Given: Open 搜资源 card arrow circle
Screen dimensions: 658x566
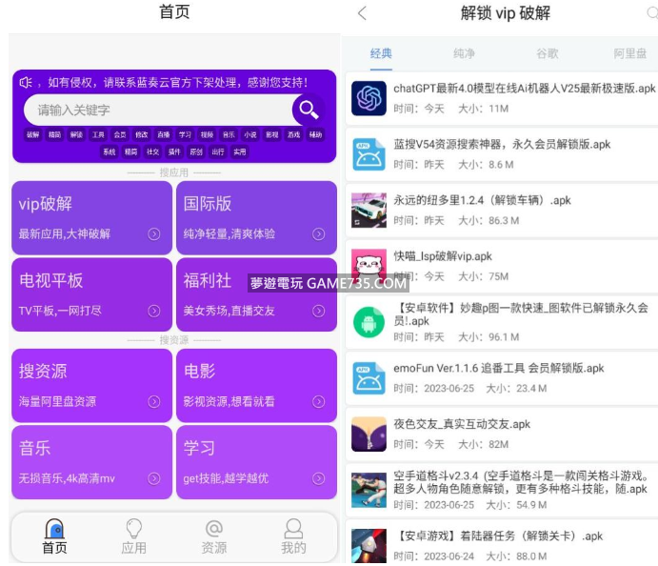Looking at the screenshot, I should [154, 402].
